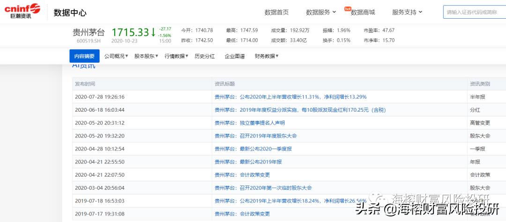
Task: Open 最新公布2020一季度报 link
Action: (253, 149)
